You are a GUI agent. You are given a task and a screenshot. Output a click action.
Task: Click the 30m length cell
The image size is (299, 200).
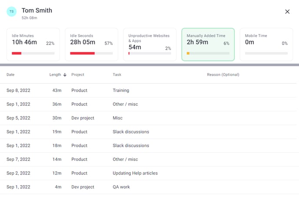[57, 118]
